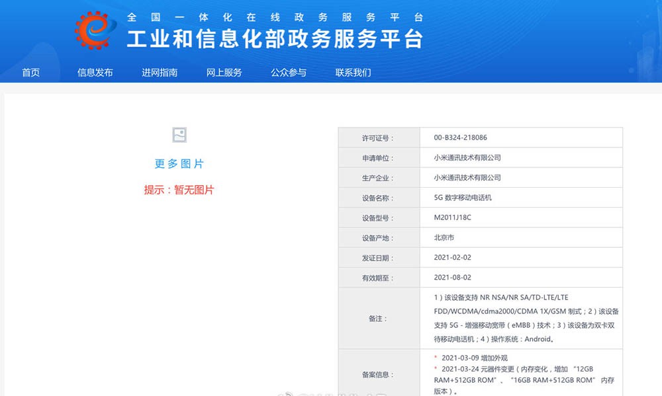Screen dimensions: 662x396
Task: Click the 设备产地 label cell
Action: point(379,238)
